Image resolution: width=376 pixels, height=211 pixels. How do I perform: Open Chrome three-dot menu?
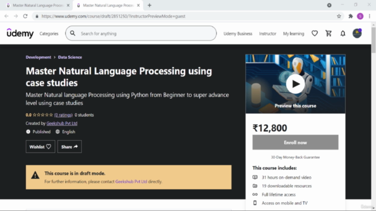click(370, 16)
